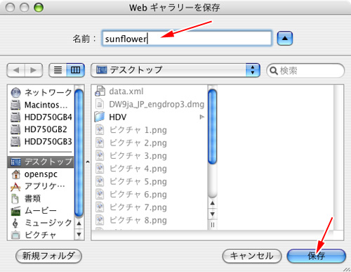Select ピクチャ 4.png in the file list
The height and width of the screenshot is (272, 351).
coord(150,169)
